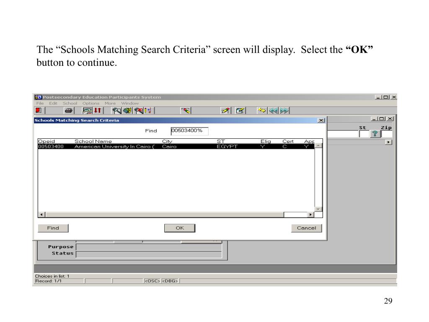Click the Zip input field in background window

click(x=387, y=134)
